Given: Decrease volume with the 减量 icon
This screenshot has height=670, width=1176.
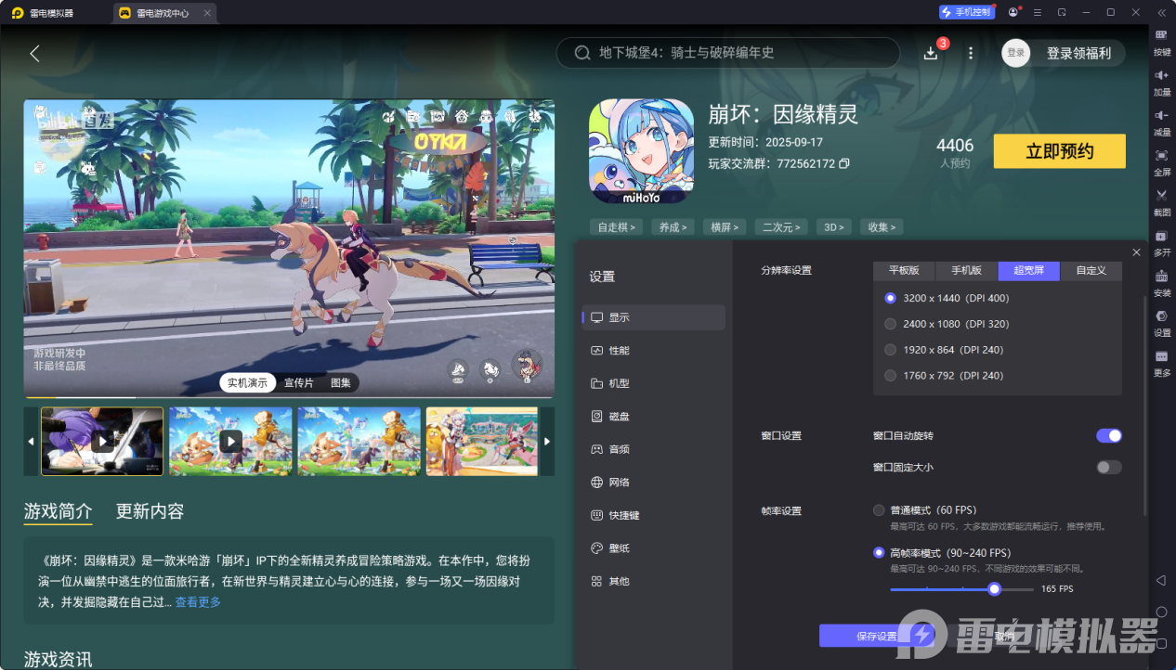Looking at the screenshot, I should 1161,121.
